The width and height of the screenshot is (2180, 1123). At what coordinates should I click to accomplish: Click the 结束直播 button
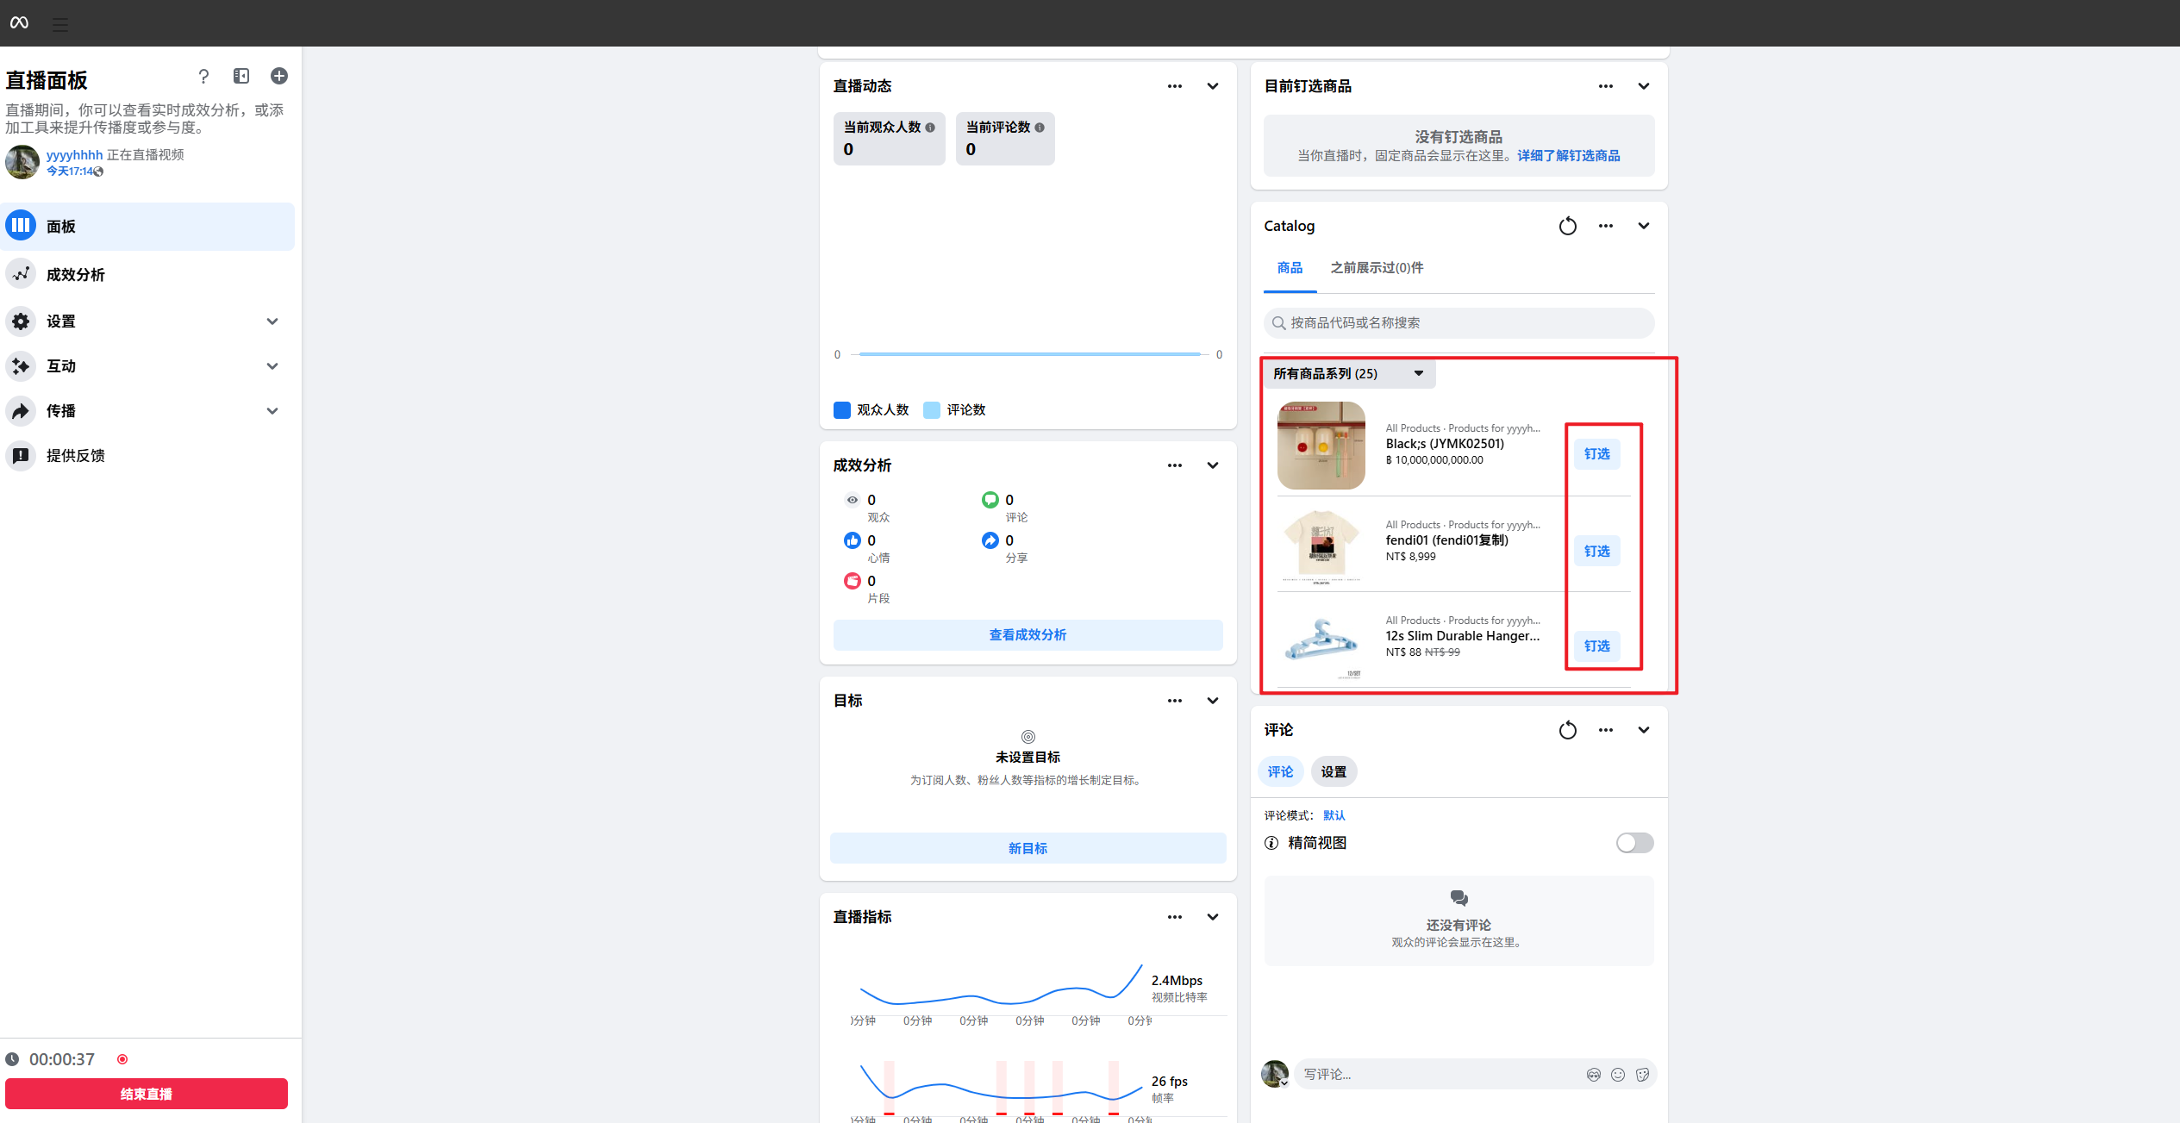[x=147, y=1094]
